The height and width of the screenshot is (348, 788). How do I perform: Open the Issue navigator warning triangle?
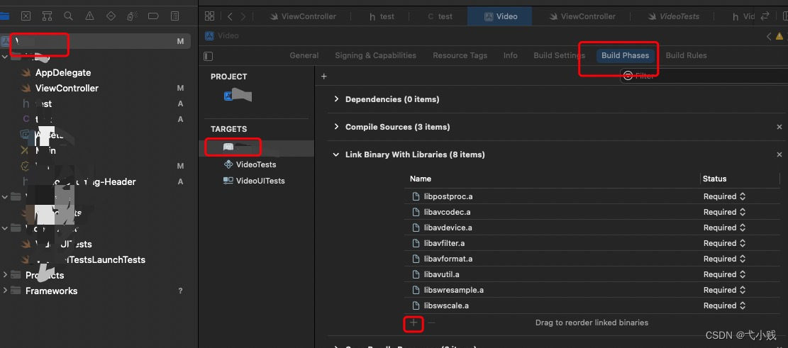(89, 16)
